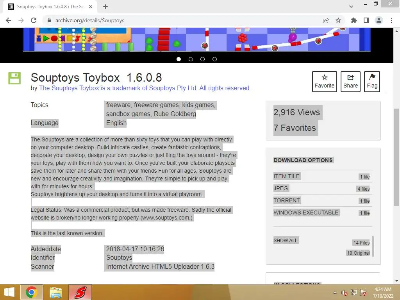400x300 pixels.
Task: Open the 14 Files link
Action: (361, 243)
